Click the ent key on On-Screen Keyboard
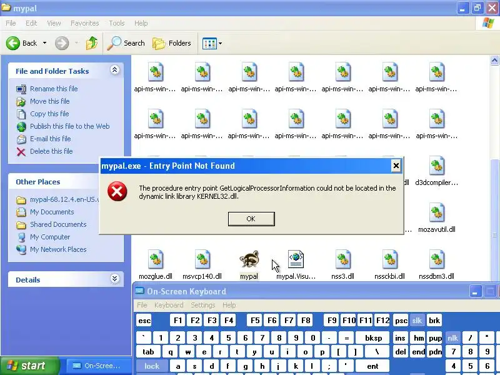Viewport: 500px width, 375px height. (372, 366)
